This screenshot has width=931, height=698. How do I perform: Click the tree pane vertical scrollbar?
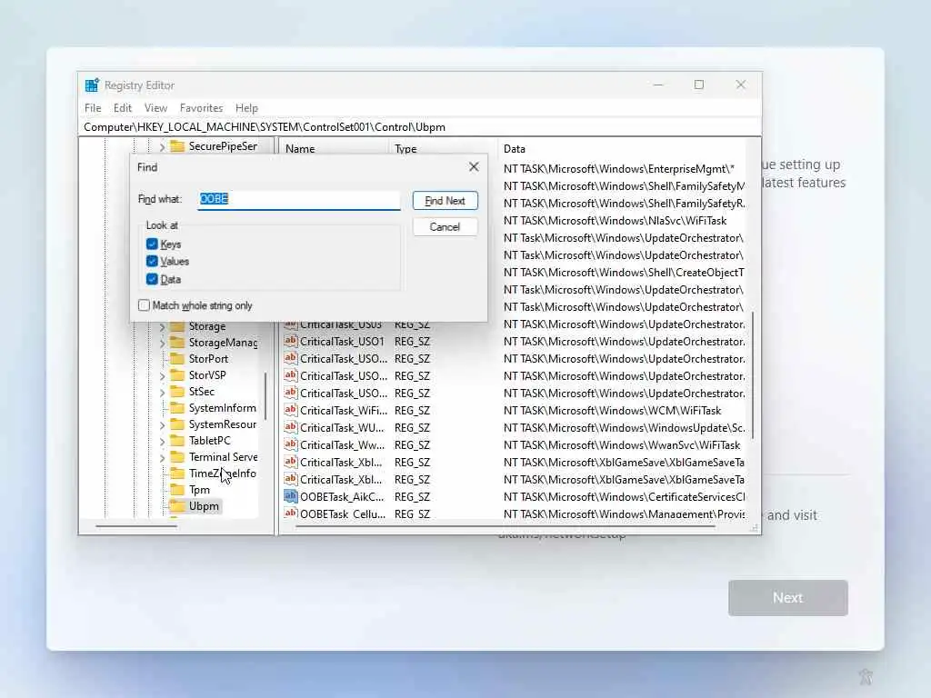(265, 396)
